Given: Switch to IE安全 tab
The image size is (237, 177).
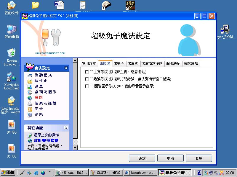Looking at the screenshot, I should coord(119,64).
